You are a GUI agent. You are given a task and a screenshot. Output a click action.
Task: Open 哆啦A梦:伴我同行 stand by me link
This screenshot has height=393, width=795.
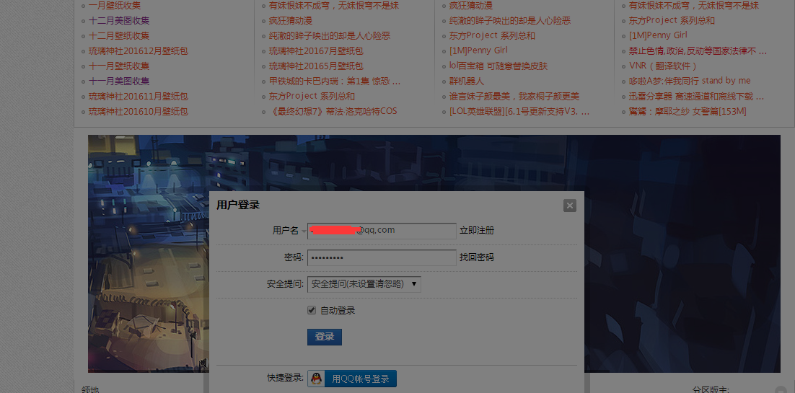[690, 81]
